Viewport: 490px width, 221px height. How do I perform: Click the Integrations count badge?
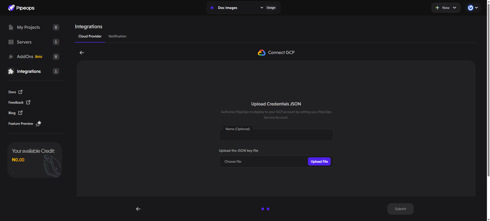click(x=56, y=71)
